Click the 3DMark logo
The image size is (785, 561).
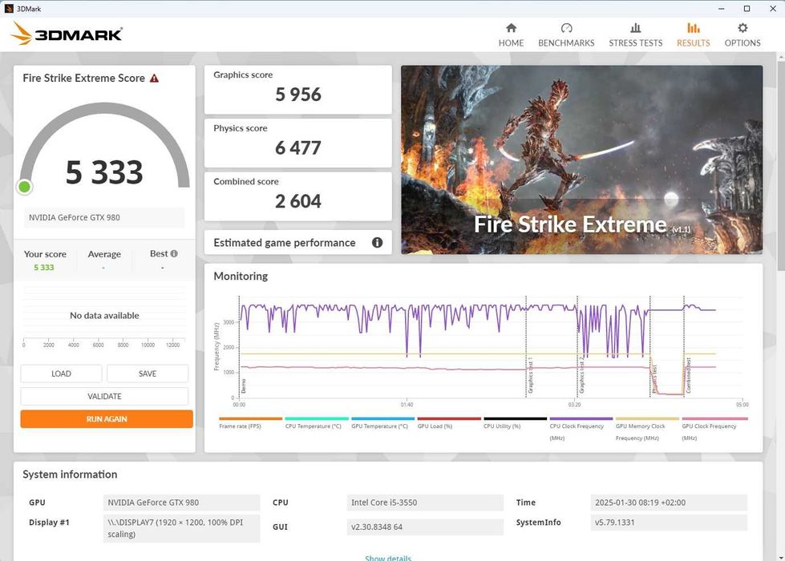[67, 34]
